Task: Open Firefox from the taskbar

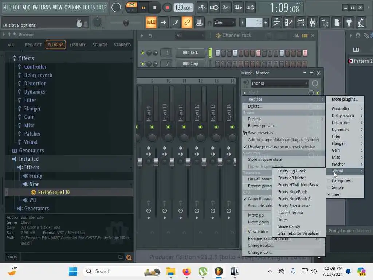Action: pyautogui.click(x=187, y=271)
